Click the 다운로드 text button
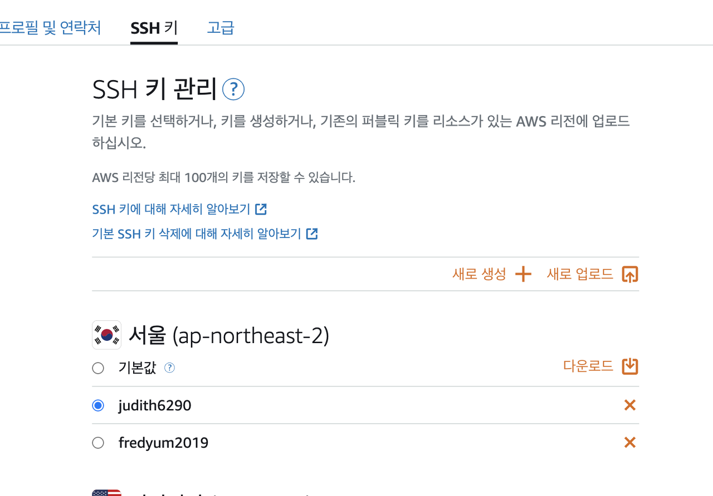This screenshot has height=496, width=713. pyautogui.click(x=588, y=366)
